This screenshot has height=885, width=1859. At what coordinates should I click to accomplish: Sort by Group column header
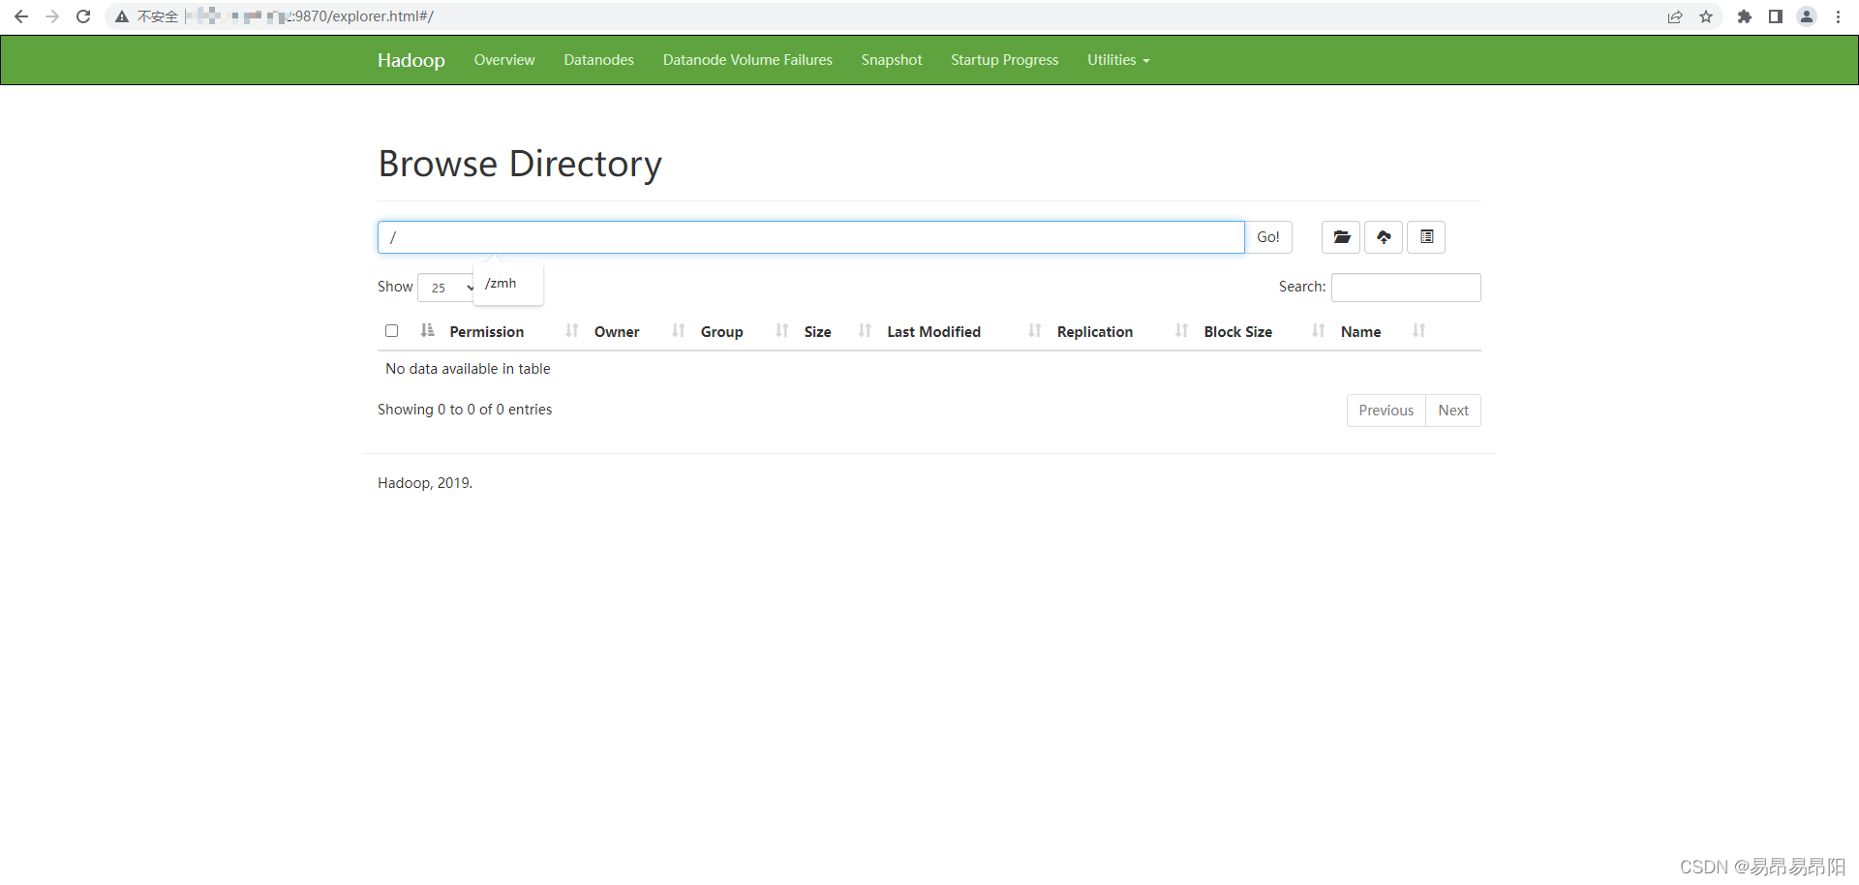point(721,331)
